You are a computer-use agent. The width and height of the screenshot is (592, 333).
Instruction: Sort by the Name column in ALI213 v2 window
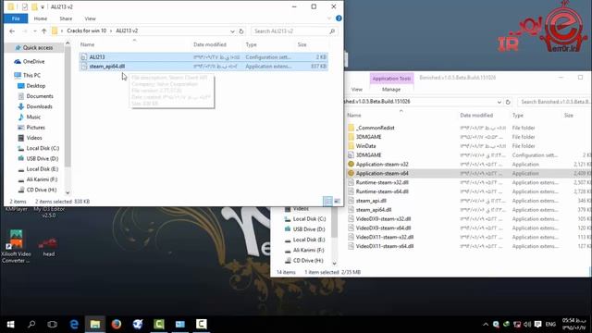[x=88, y=44]
